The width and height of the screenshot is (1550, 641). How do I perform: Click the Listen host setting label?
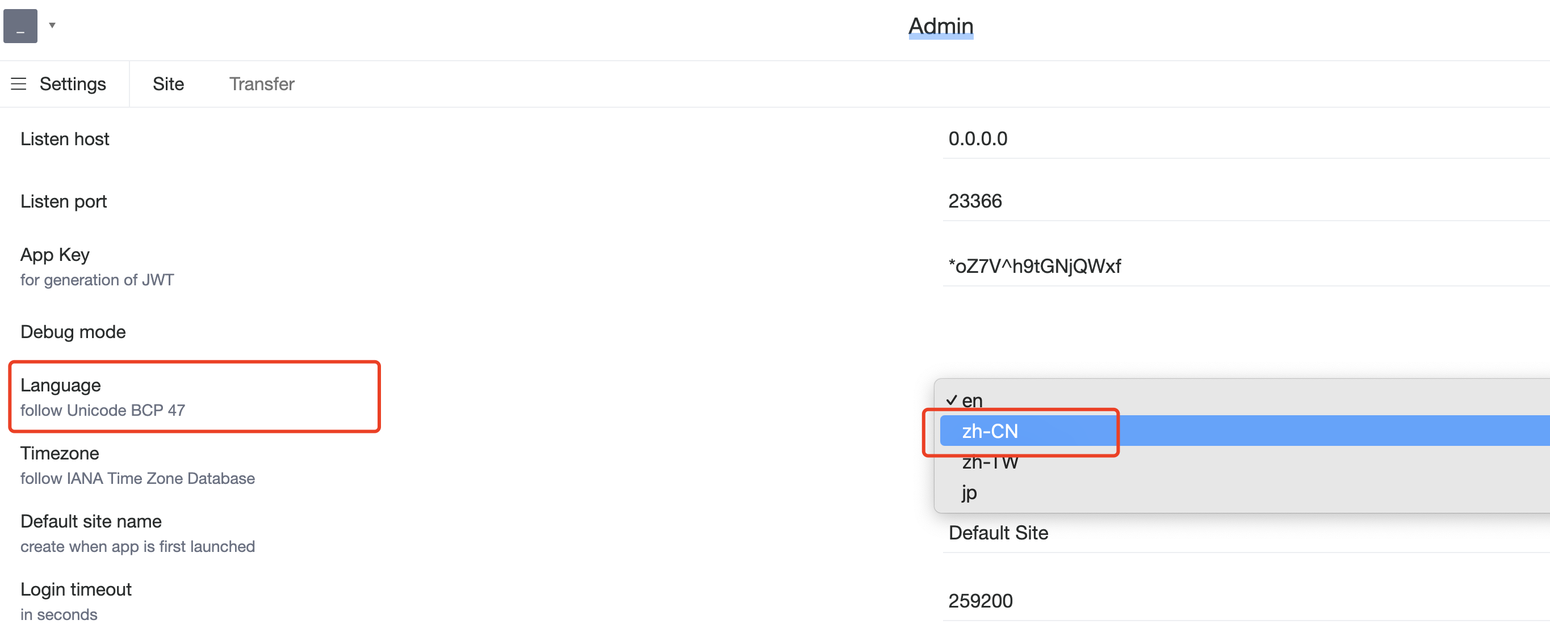[x=64, y=139]
